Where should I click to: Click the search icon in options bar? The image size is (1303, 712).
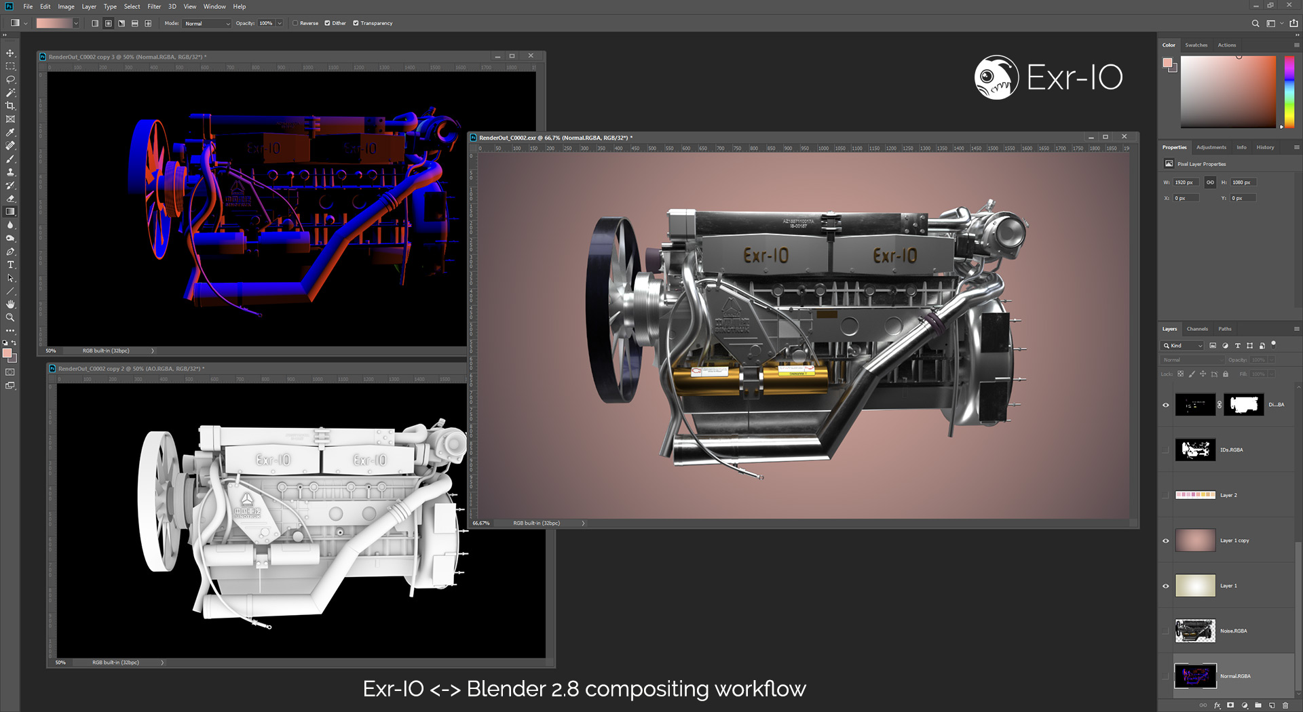1255,23
